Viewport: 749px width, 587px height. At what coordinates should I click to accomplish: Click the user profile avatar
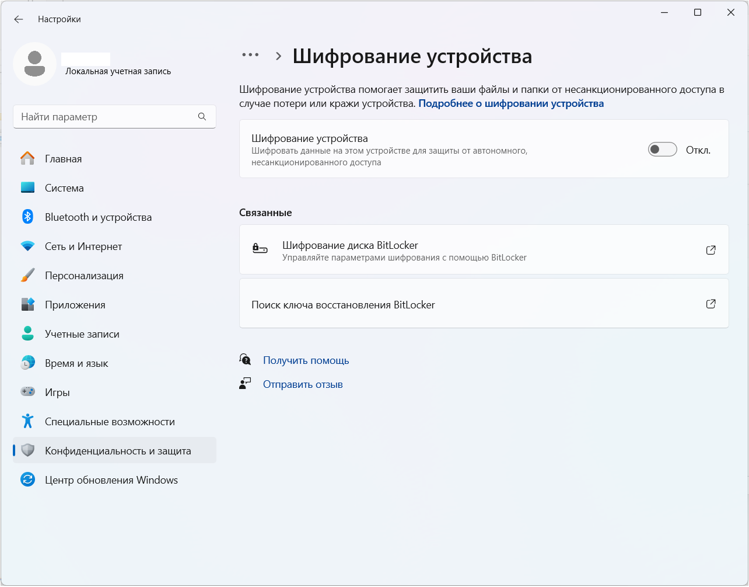tap(35, 64)
